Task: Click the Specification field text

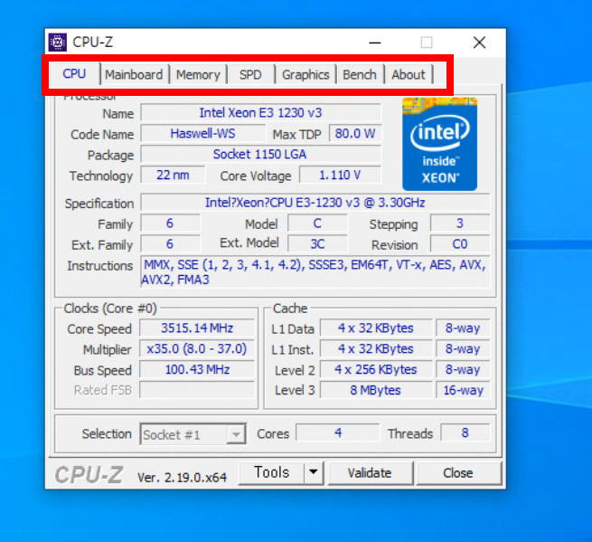Action: 315,203
